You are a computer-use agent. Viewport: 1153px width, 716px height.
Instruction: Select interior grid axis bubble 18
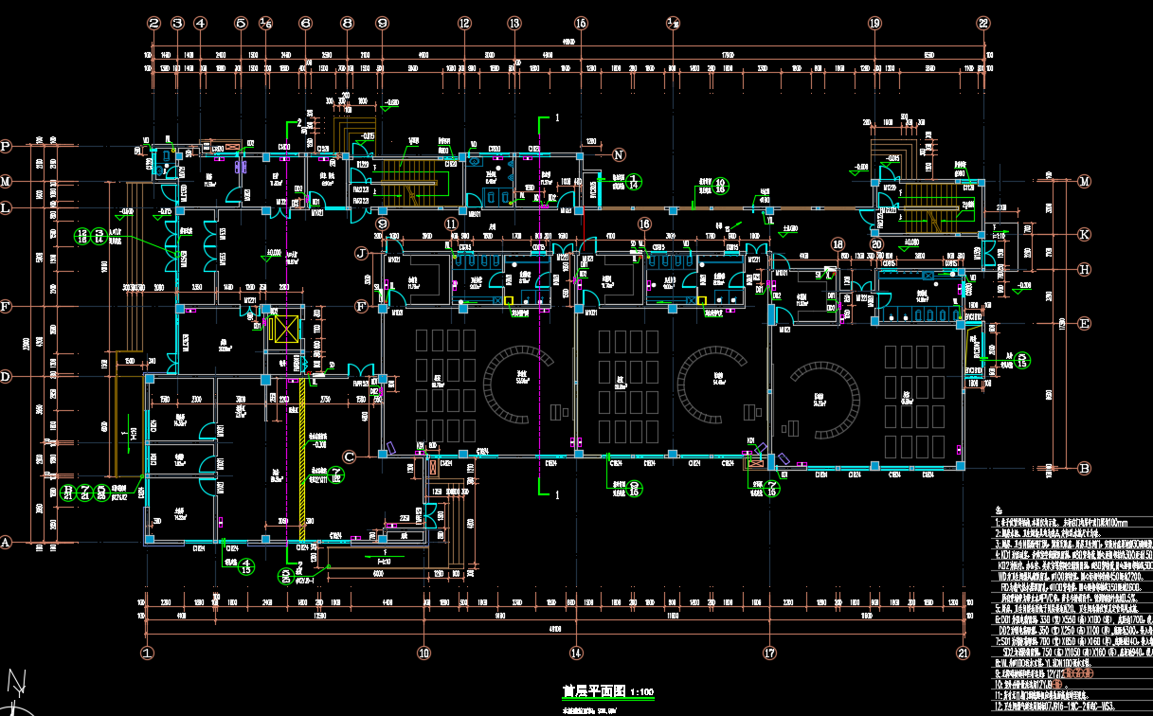pyautogui.click(x=838, y=243)
